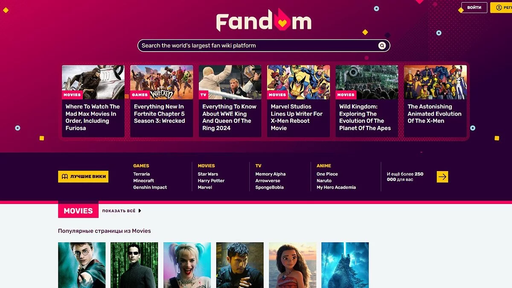
Task: Click the search magnifier icon
Action: coord(382,46)
